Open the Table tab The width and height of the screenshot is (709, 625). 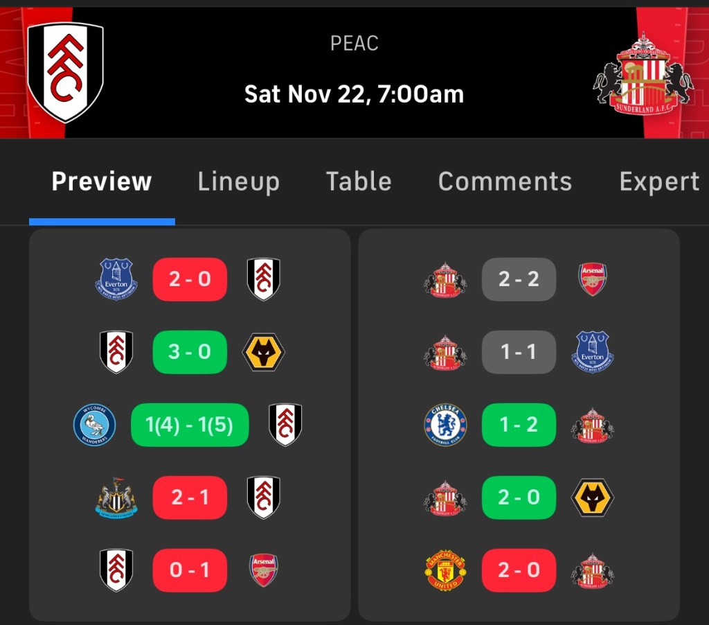359,182
